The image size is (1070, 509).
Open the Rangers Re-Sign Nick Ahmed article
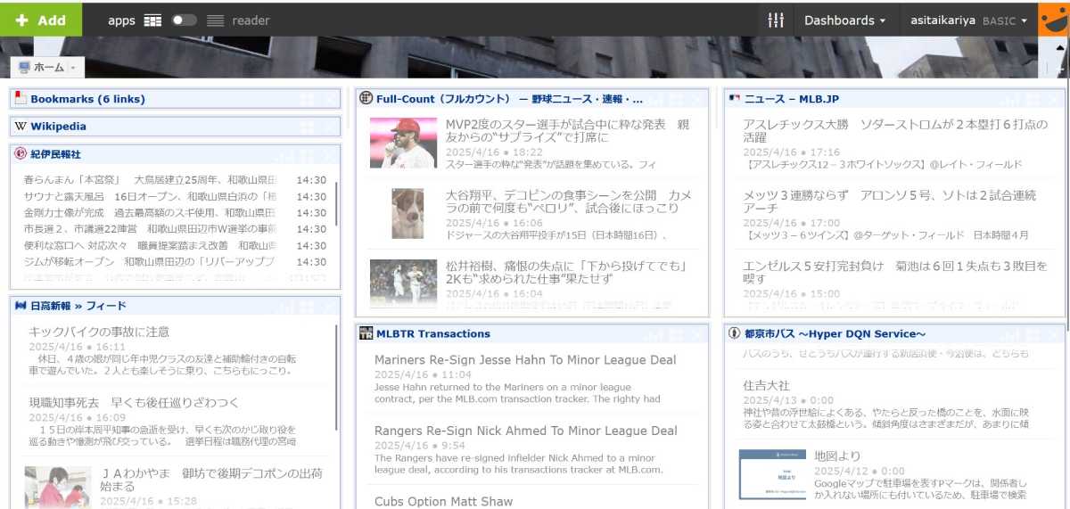click(x=525, y=431)
